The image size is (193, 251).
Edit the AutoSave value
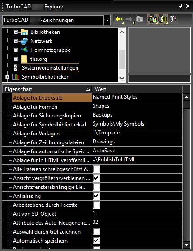[137, 151]
